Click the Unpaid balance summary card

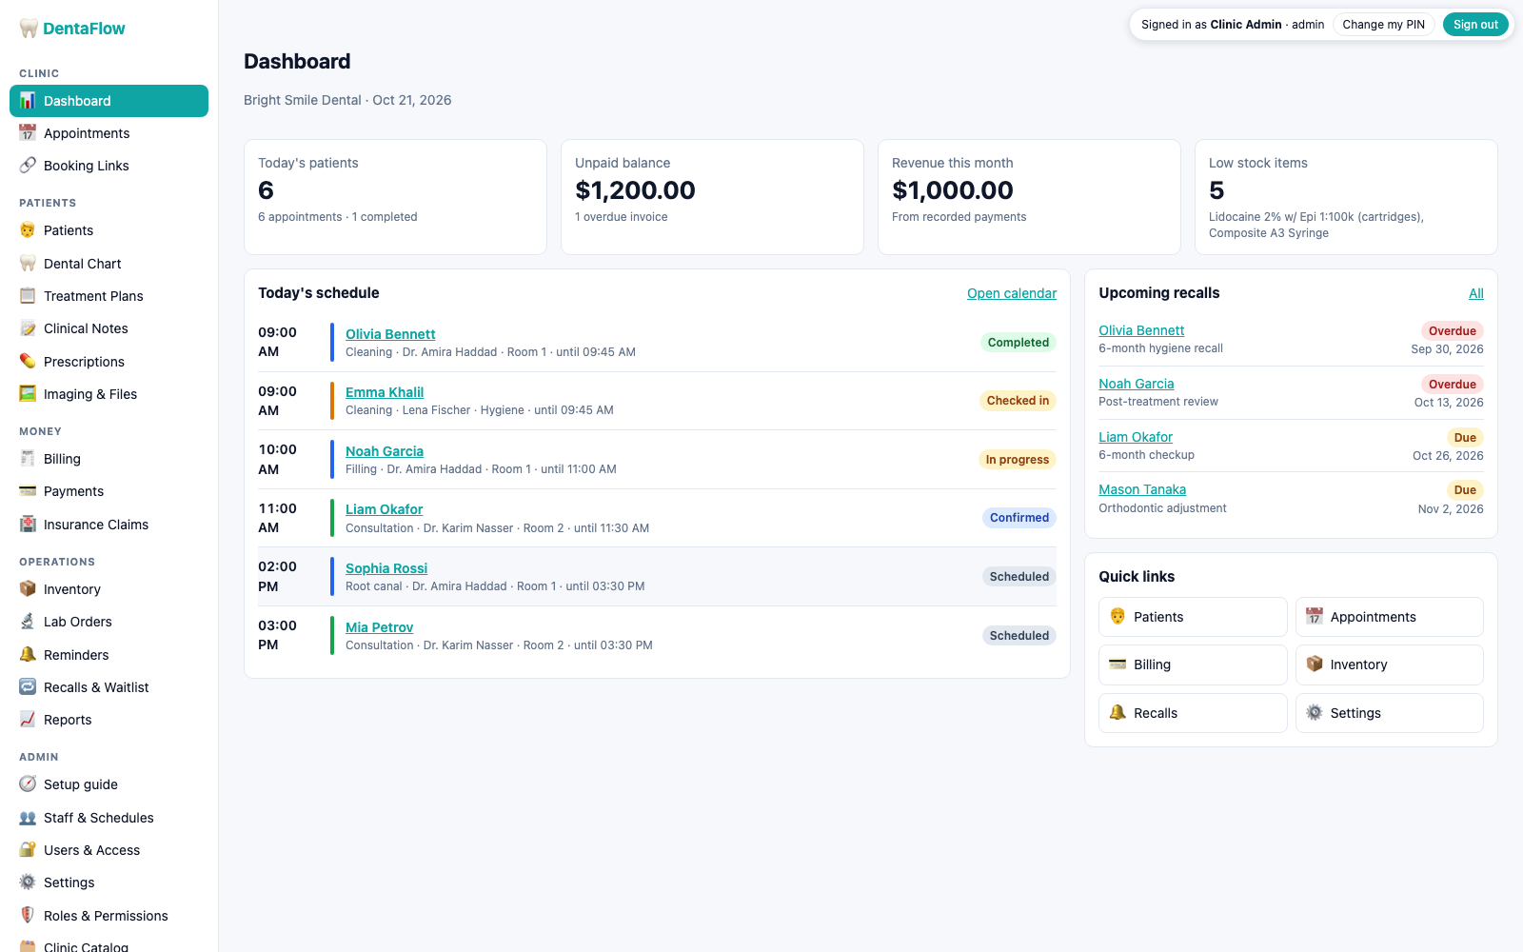[712, 197]
